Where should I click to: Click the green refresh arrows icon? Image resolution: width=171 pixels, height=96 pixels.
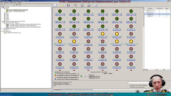pos(81,76)
